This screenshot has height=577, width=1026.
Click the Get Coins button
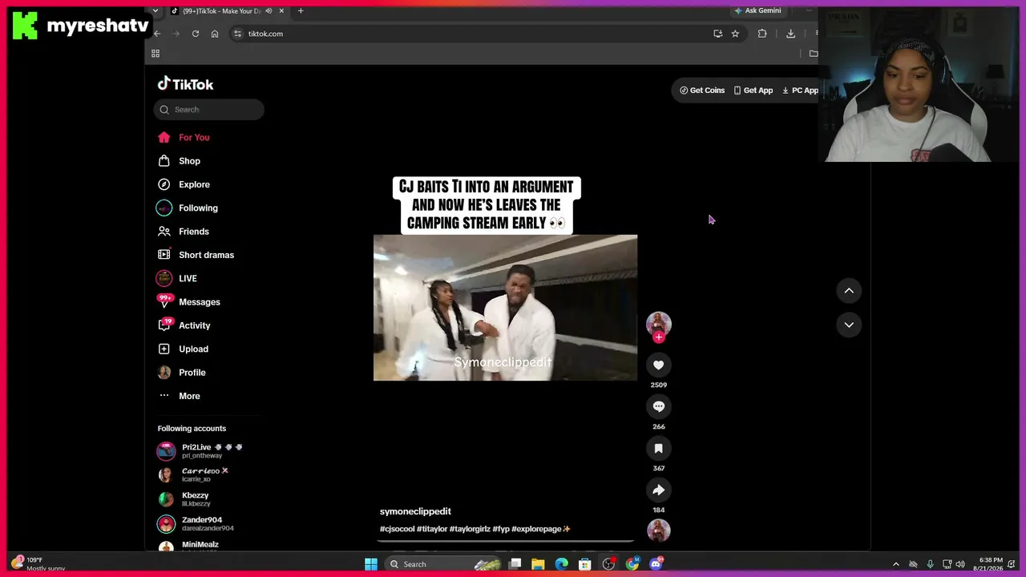click(702, 91)
